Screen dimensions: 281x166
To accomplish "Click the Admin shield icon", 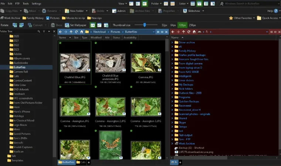I will click(114, 11).
